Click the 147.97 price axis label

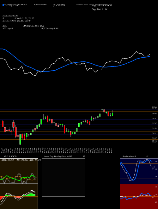tap(154, 123)
